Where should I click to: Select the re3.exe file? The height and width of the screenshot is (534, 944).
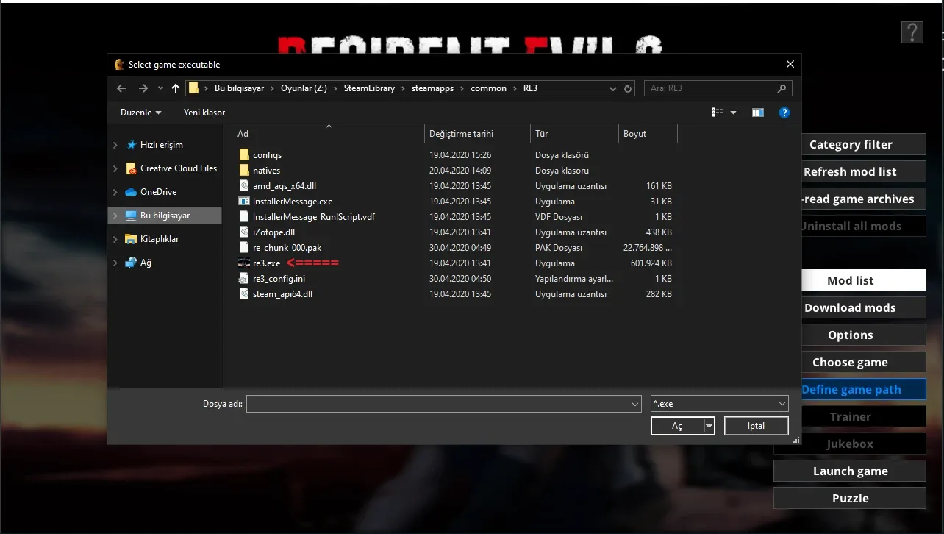[266, 263]
